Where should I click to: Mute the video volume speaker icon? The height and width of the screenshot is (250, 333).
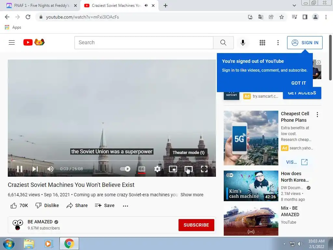50,169
